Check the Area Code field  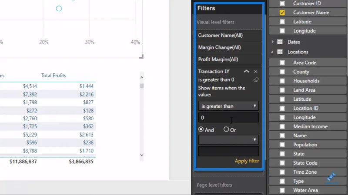pos(282,63)
